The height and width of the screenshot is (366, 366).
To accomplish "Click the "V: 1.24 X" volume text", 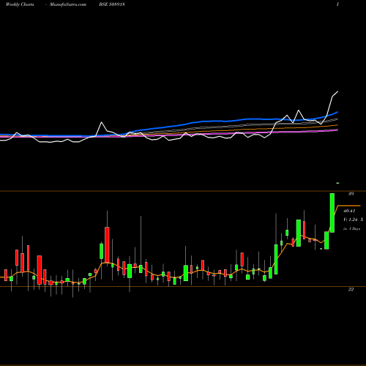I will click(x=354, y=220).
